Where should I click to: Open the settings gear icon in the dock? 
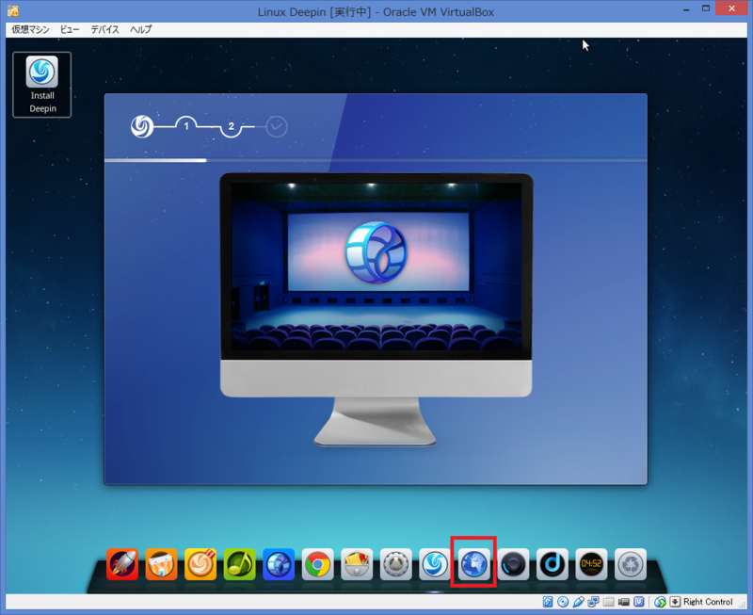(x=395, y=564)
